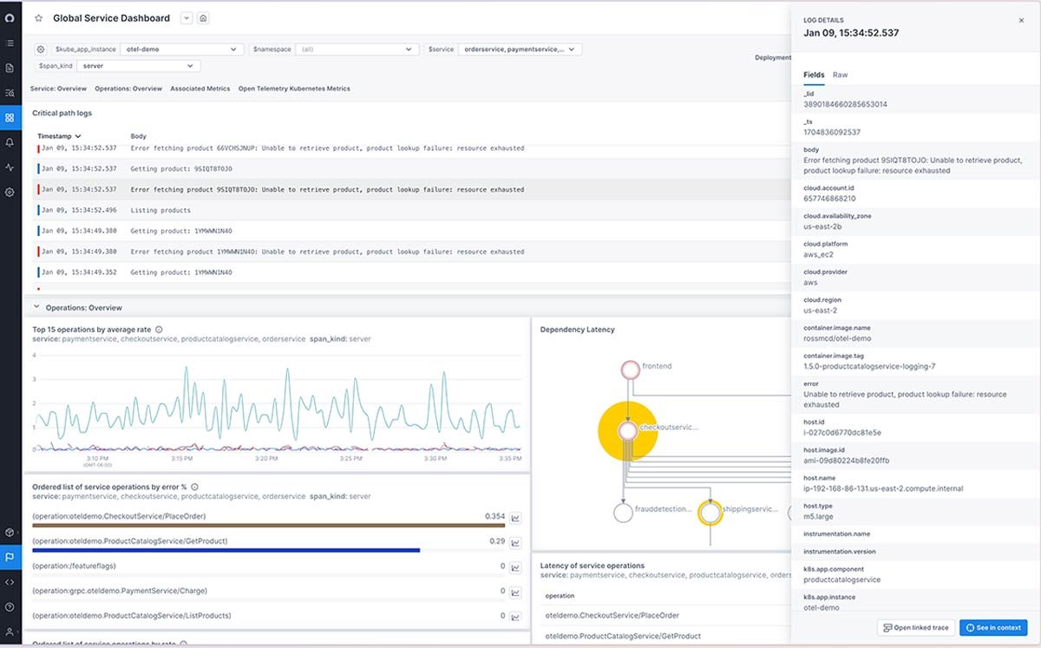
Task: Click the home icon next to the dashboard title
Action: pyautogui.click(x=203, y=17)
